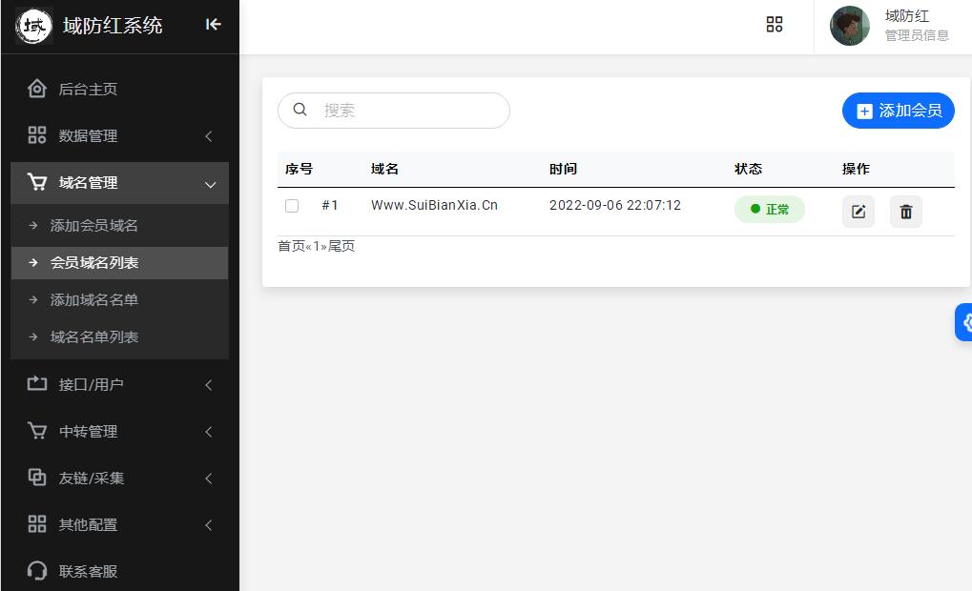This screenshot has width=972, height=591.
Task: Expand the 接口/用户 menu
Action: [x=119, y=384]
